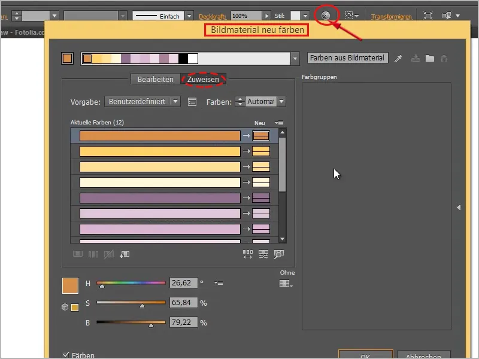The height and width of the screenshot is (359, 479).
Task: Click the Stil style swatch box
Action: (x=295, y=16)
